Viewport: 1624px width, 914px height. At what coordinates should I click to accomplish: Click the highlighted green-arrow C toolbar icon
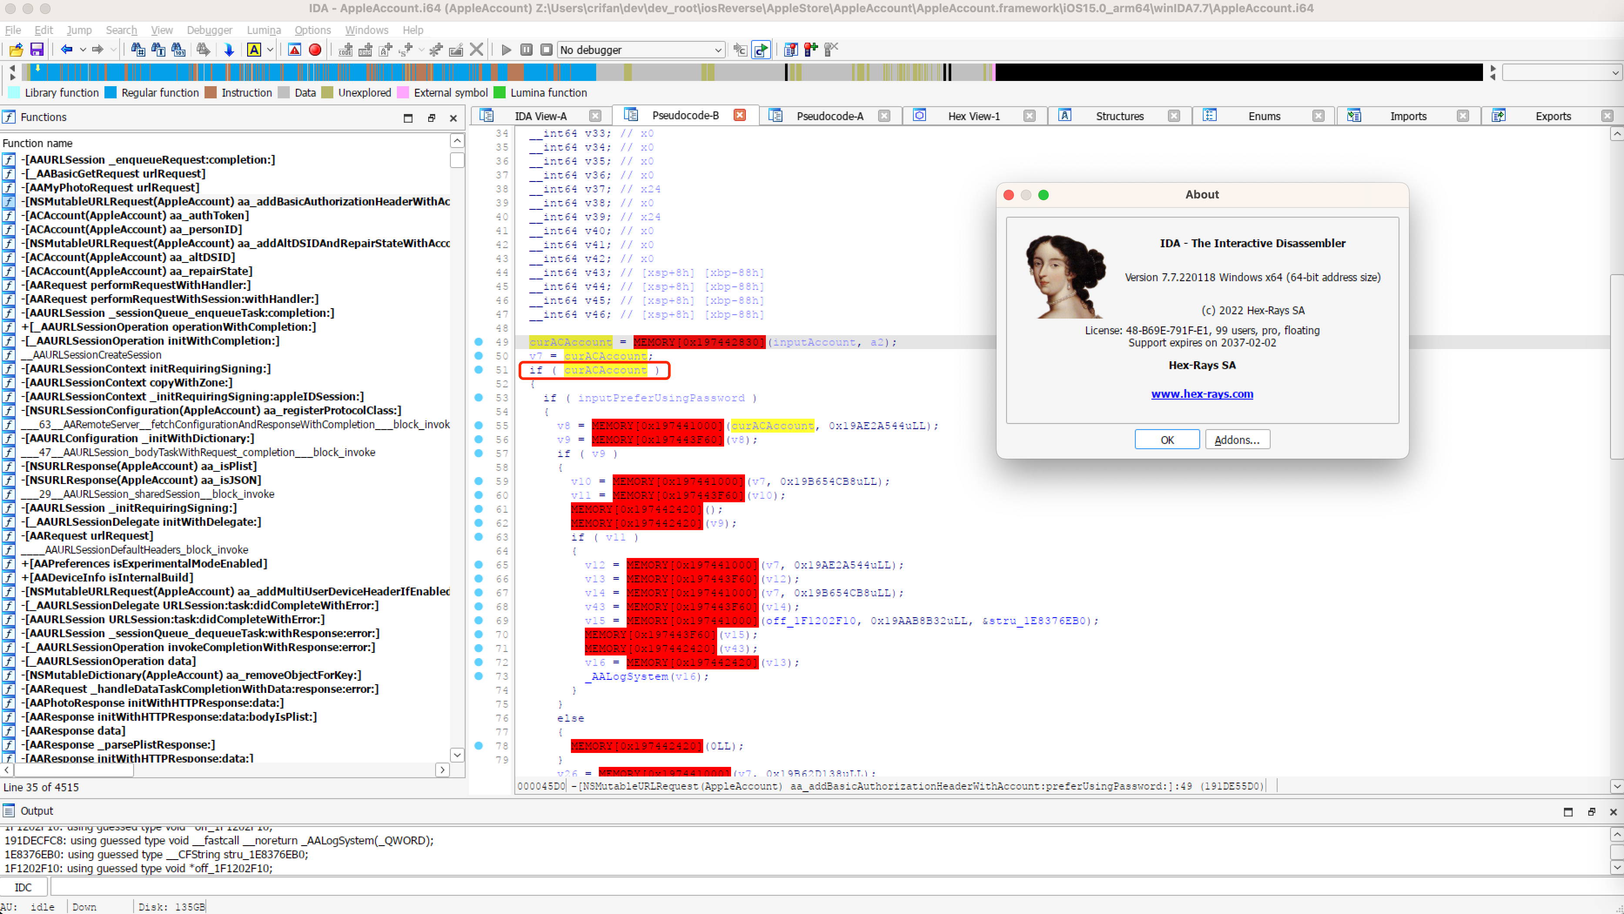[x=761, y=50]
